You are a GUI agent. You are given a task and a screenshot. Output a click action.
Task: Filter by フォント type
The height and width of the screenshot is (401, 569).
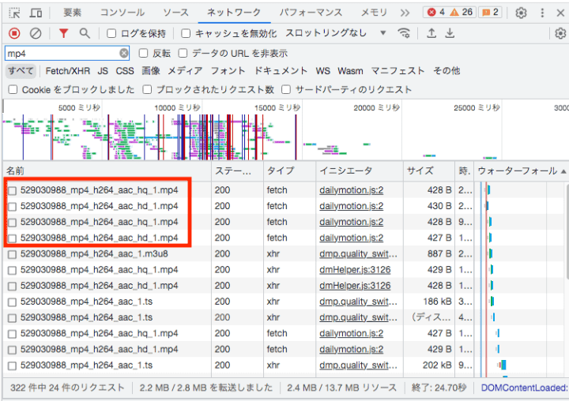[228, 71]
